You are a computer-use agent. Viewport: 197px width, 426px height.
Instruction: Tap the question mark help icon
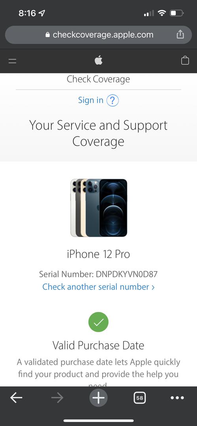coord(113,101)
